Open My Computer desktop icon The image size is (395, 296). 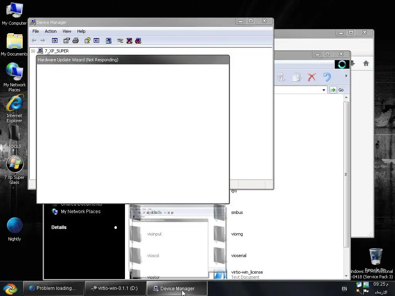14,14
